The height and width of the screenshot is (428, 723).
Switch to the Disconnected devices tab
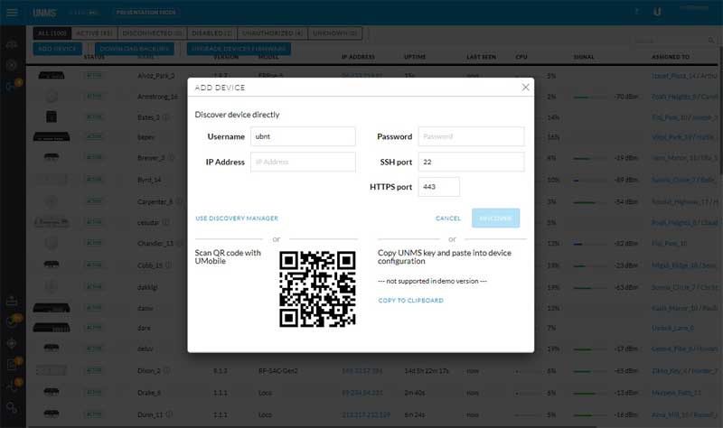(153, 33)
